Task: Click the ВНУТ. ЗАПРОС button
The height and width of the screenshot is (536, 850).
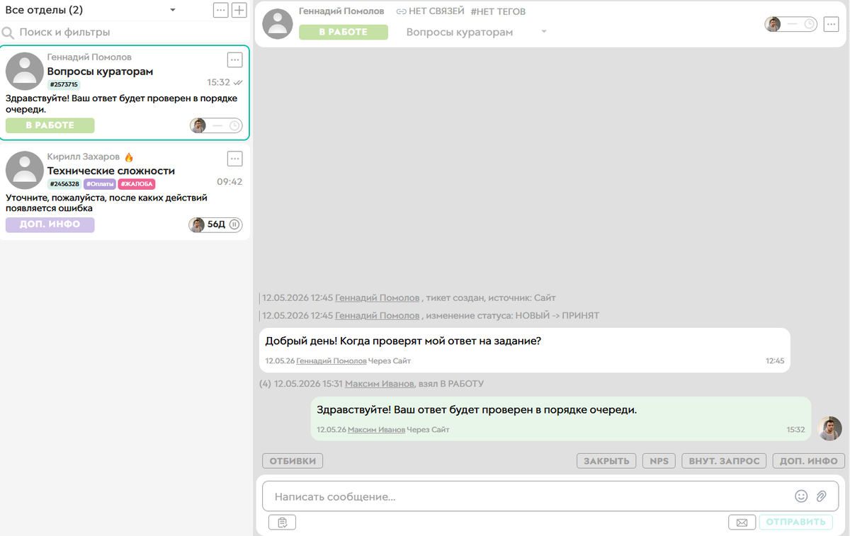Action: click(x=724, y=461)
